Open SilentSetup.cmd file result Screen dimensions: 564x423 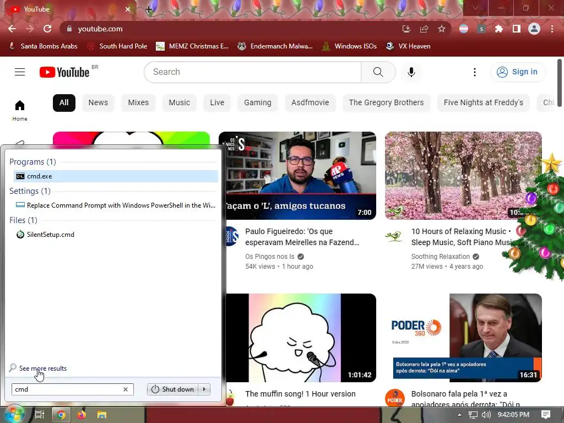(x=116, y=235)
